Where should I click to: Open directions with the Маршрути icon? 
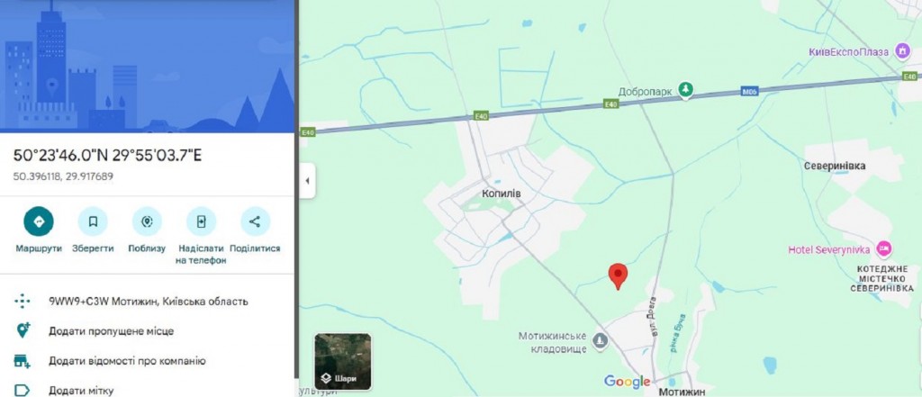point(38,221)
